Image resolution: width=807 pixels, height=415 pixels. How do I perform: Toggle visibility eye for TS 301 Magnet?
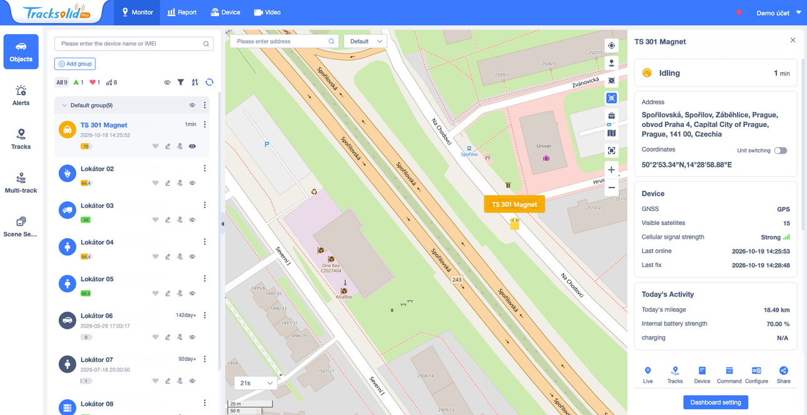193,146
